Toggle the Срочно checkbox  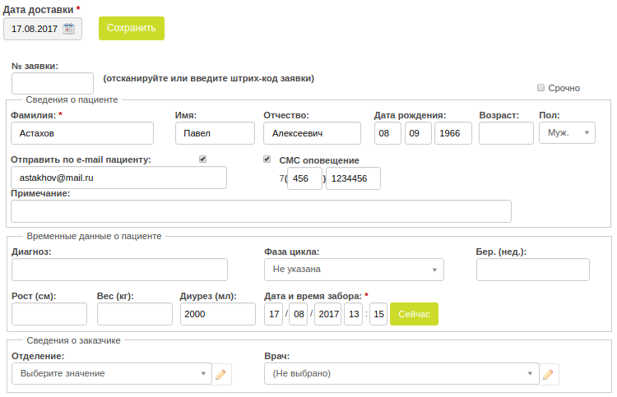point(540,88)
